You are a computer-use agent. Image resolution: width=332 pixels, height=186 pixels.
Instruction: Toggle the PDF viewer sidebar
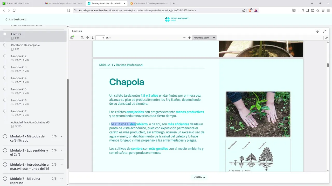point(72,38)
